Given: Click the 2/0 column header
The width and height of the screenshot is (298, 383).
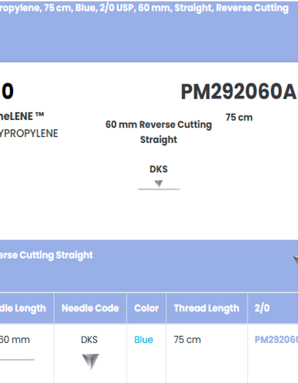Looking at the screenshot, I should coord(262,308).
